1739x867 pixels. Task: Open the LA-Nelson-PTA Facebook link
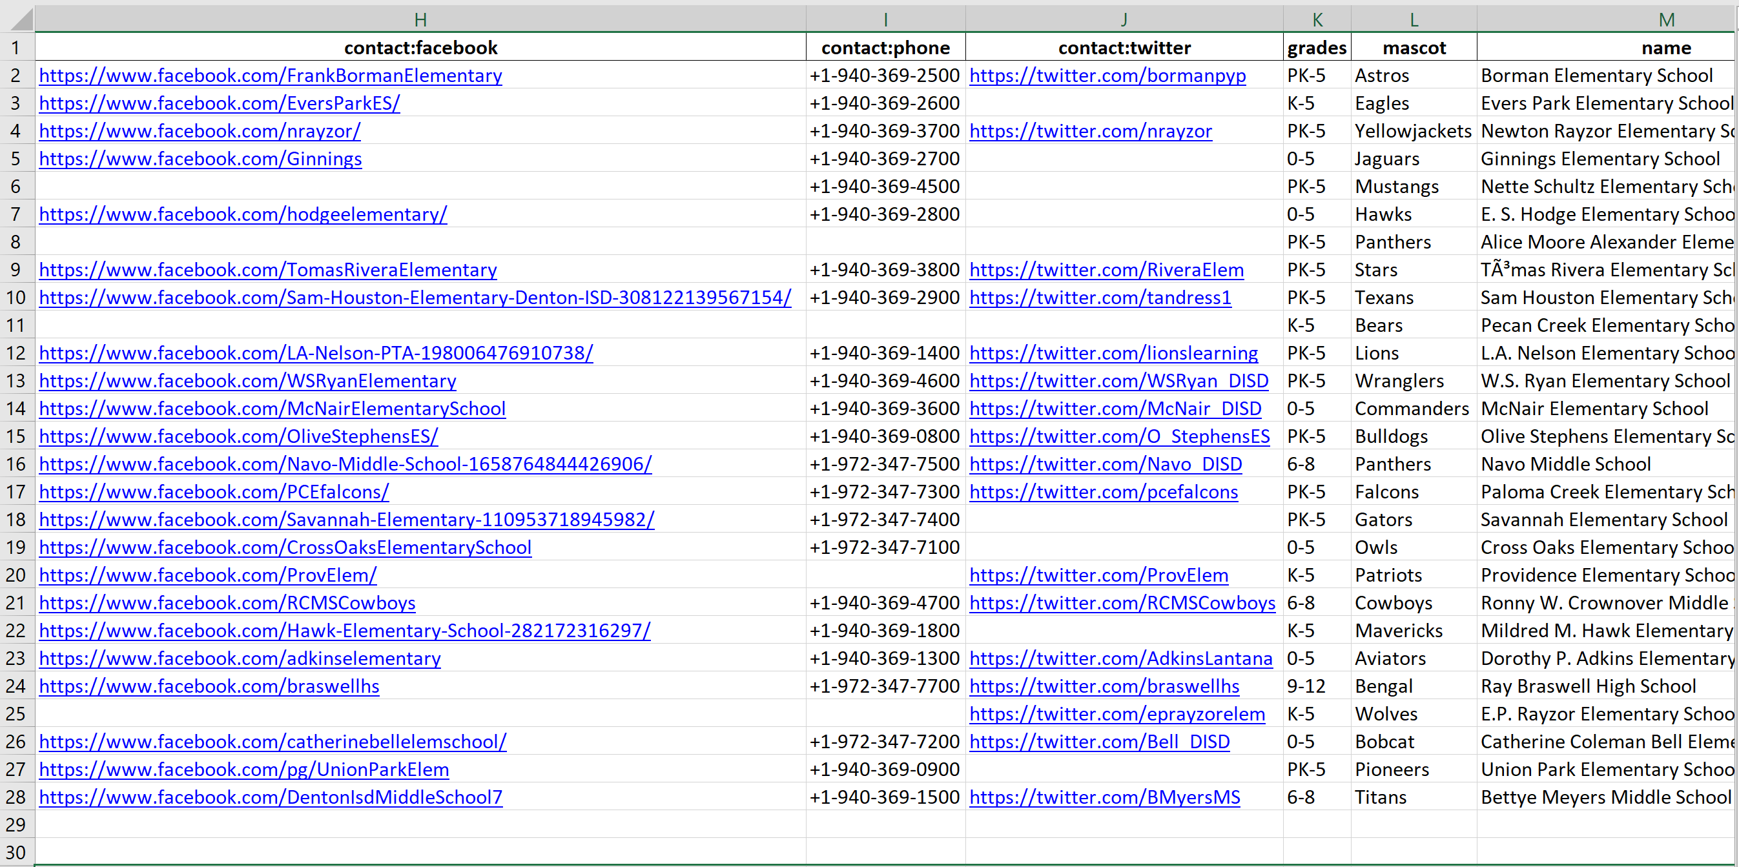pyautogui.click(x=316, y=353)
